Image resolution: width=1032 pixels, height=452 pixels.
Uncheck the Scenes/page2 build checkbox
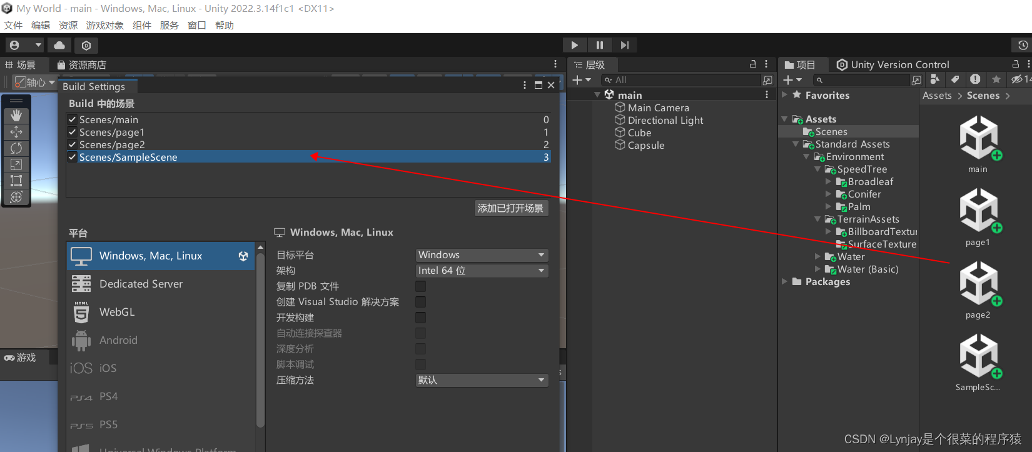pos(73,144)
